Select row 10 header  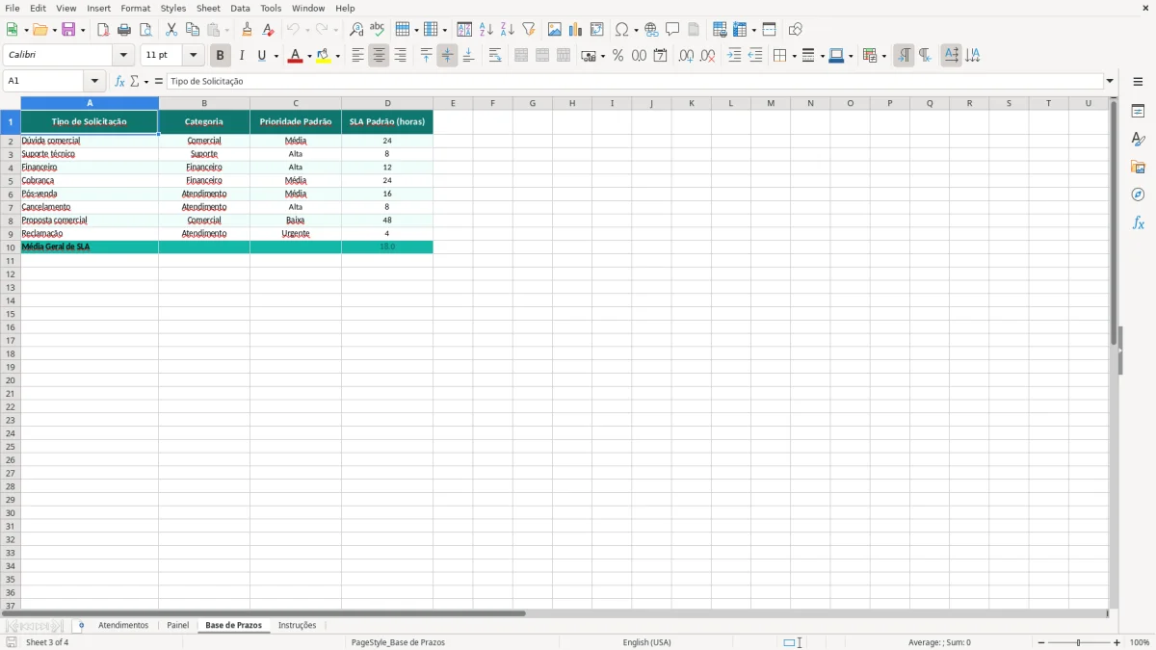pos(11,247)
